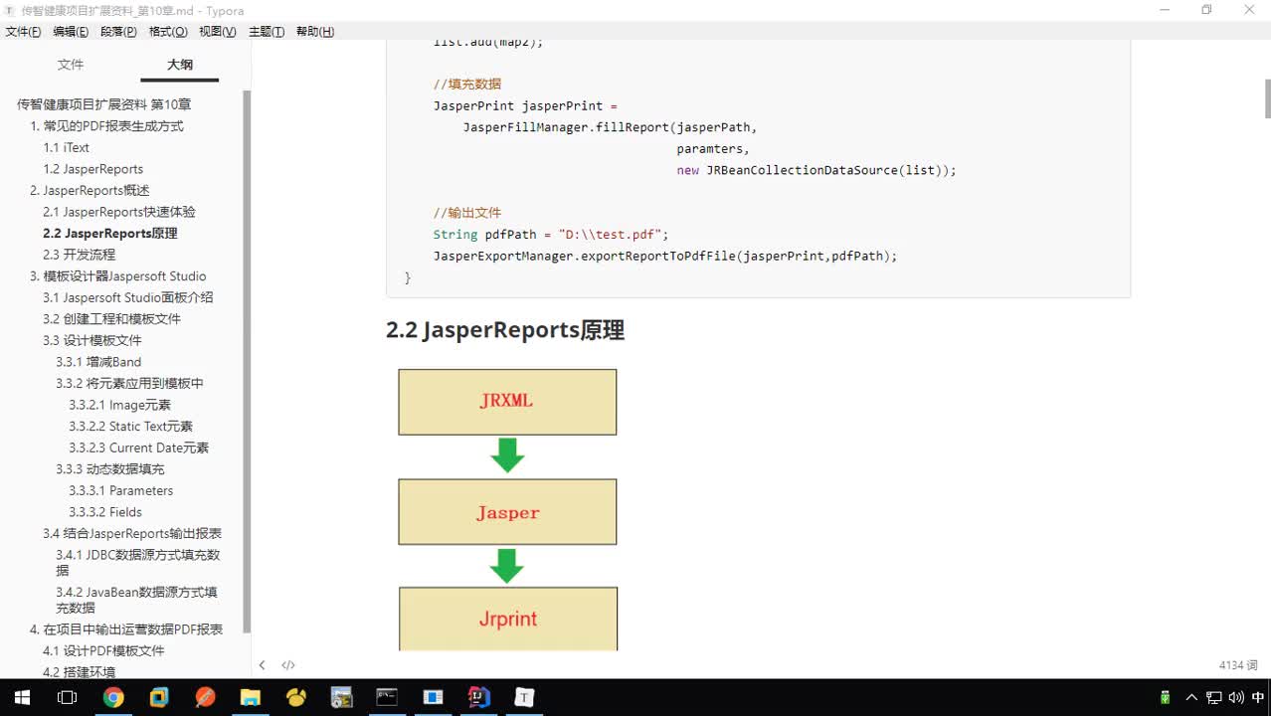This screenshot has height=716, width=1271.
Task: Open 视图(V) menu
Action: tap(218, 32)
